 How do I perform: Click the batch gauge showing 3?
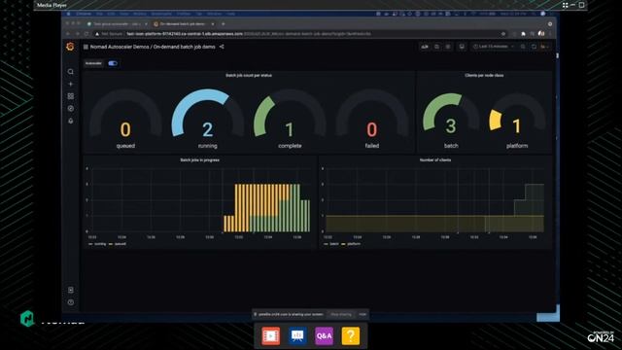[451, 121]
